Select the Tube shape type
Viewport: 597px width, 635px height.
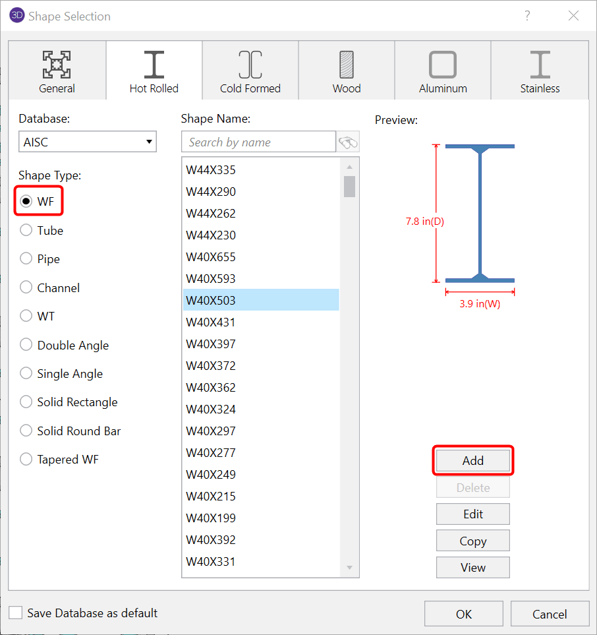click(26, 231)
